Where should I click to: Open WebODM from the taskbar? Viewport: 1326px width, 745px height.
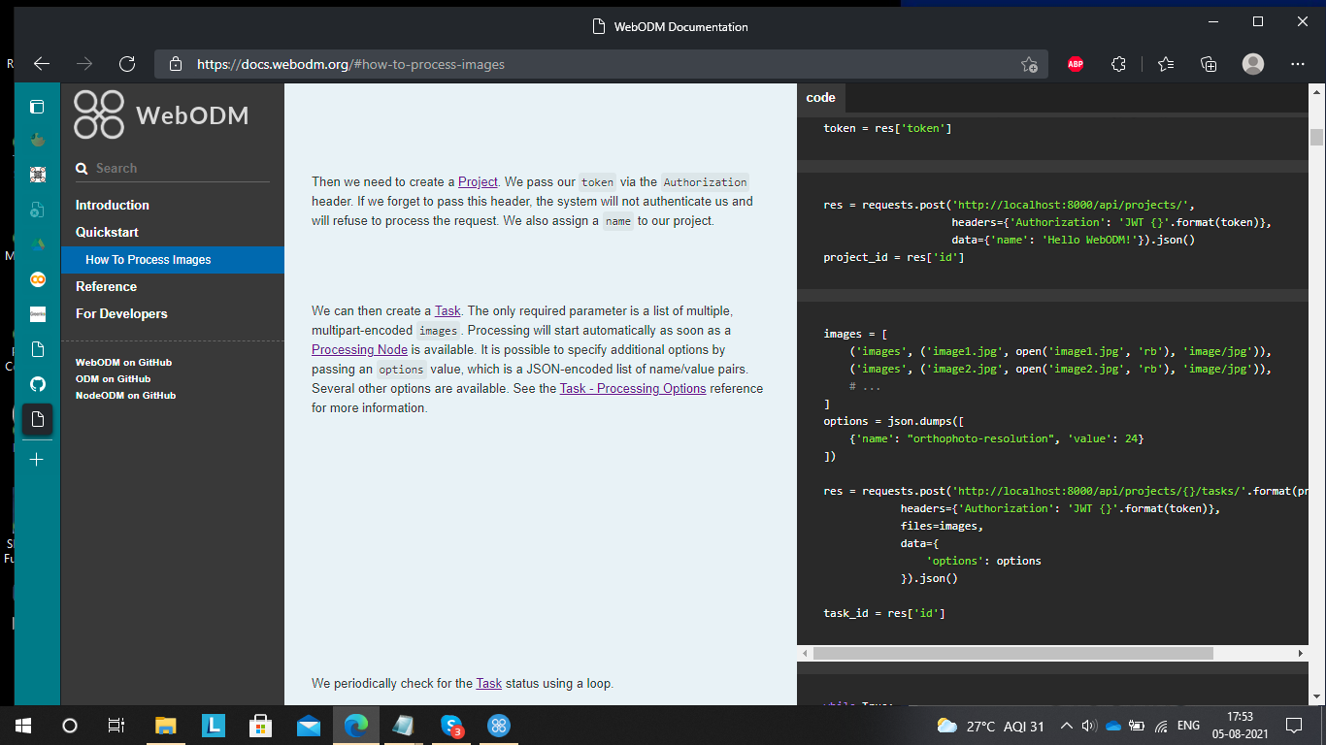coord(498,726)
